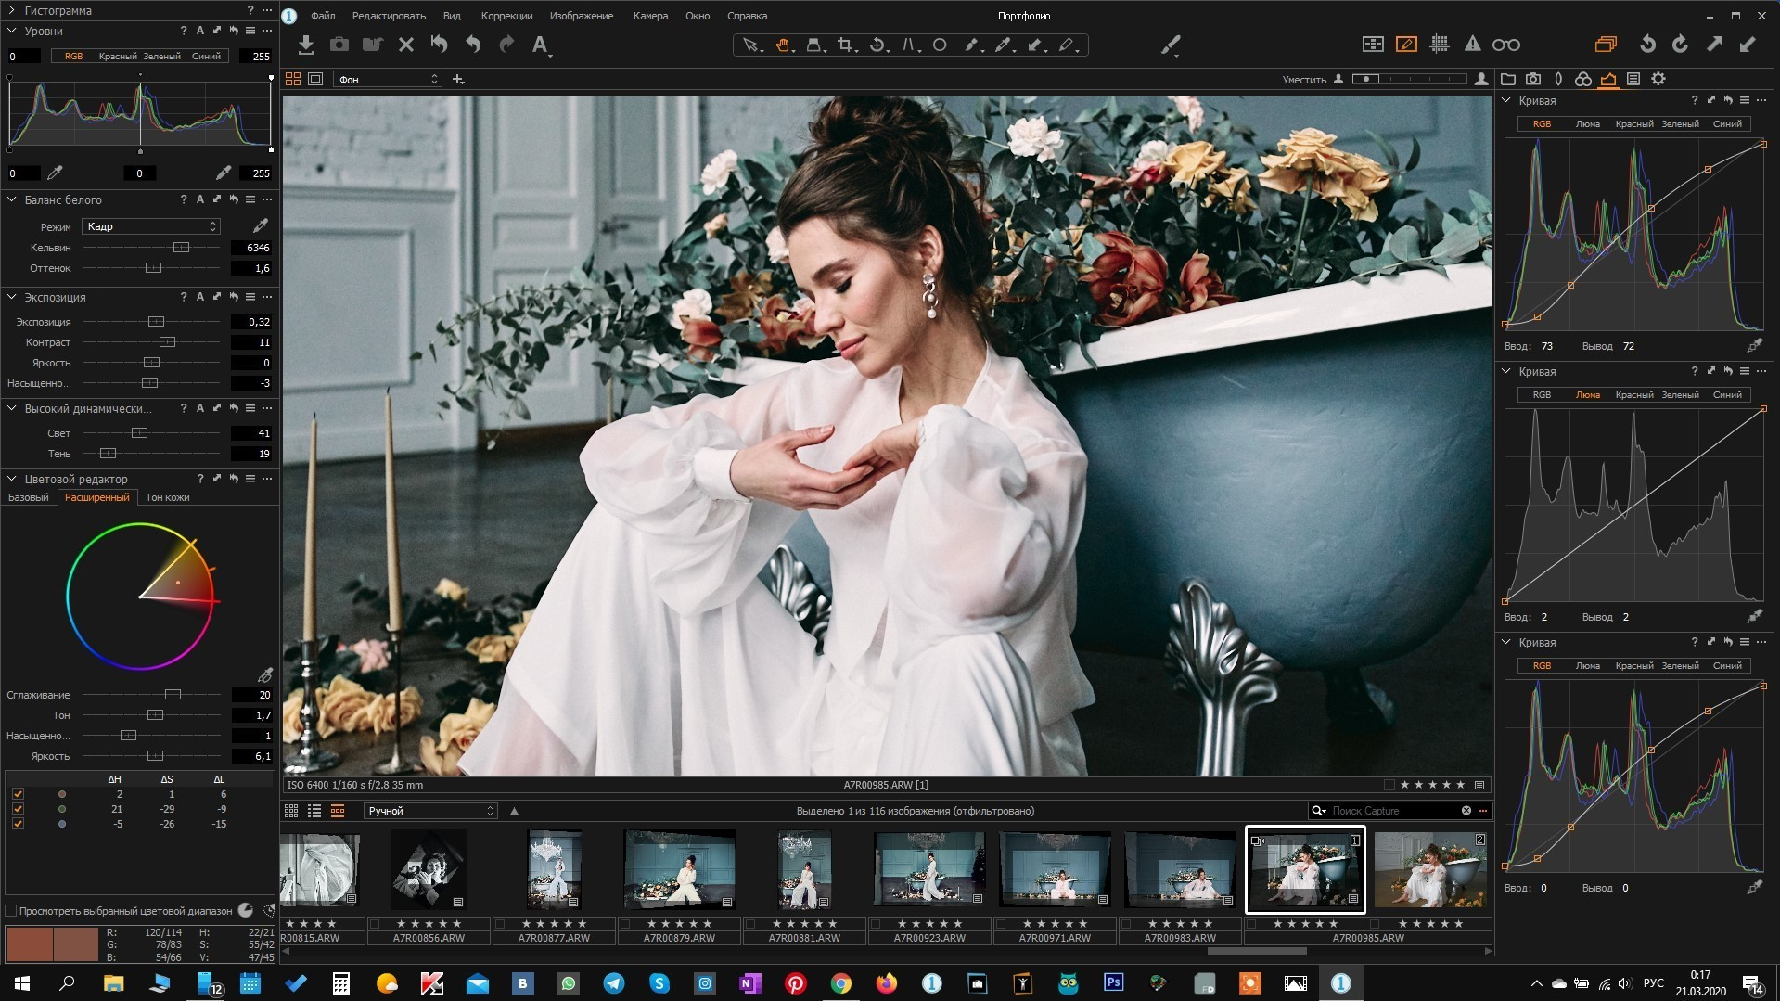Viewport: 1780px width, 1001px height.
Task: Select the A7R00879.ARW thumbnail
Action: pos(680,869)
